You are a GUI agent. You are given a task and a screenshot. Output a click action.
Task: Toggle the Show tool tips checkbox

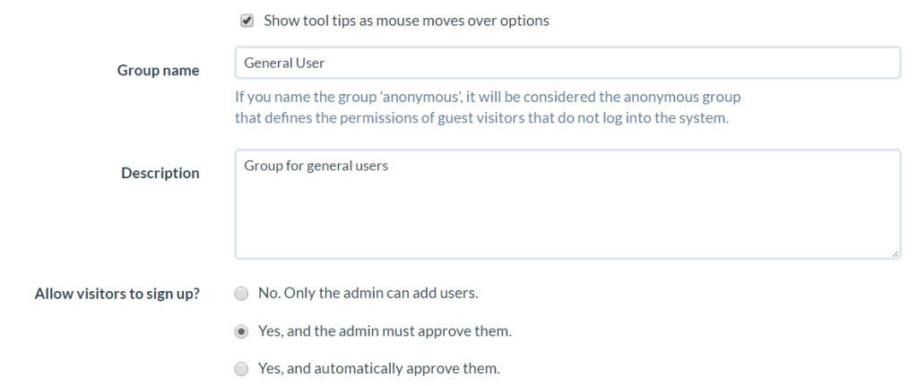point(247,21)
